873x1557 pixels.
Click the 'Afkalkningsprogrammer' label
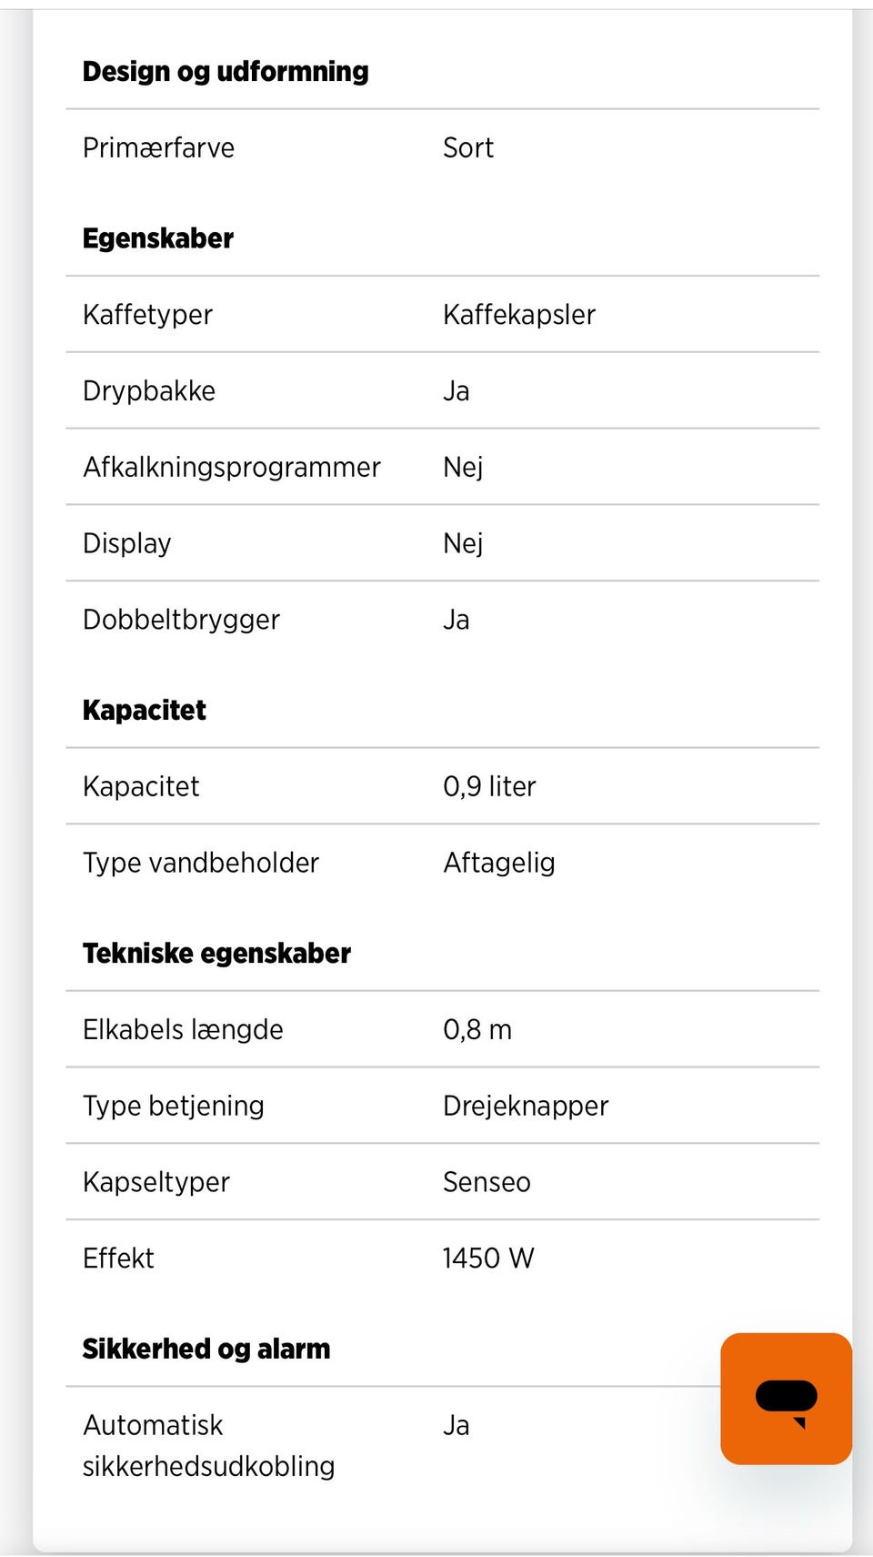click(232, 467)
